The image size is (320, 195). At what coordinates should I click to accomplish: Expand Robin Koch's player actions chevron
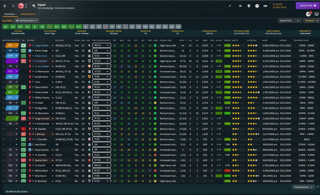53,56
